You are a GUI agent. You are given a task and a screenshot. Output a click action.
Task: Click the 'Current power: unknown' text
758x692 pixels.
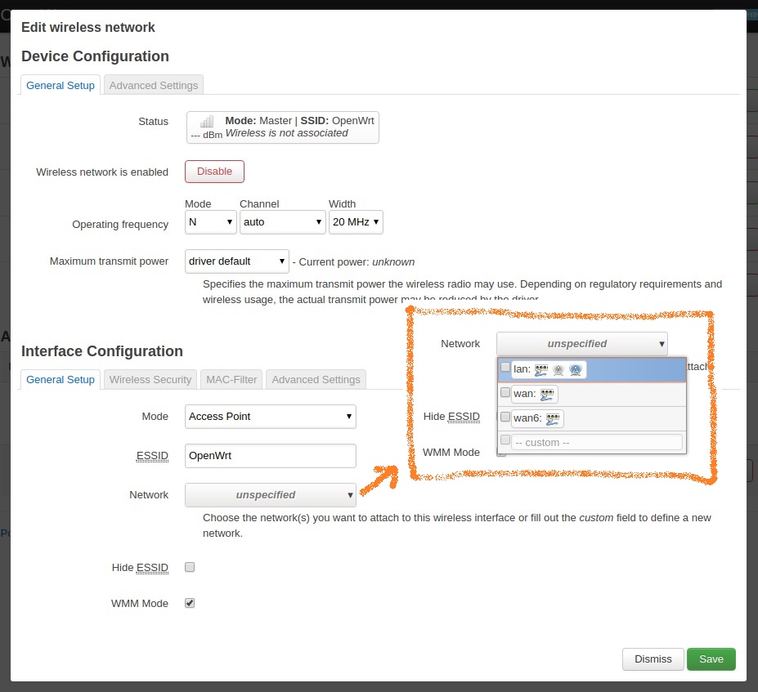357,261
